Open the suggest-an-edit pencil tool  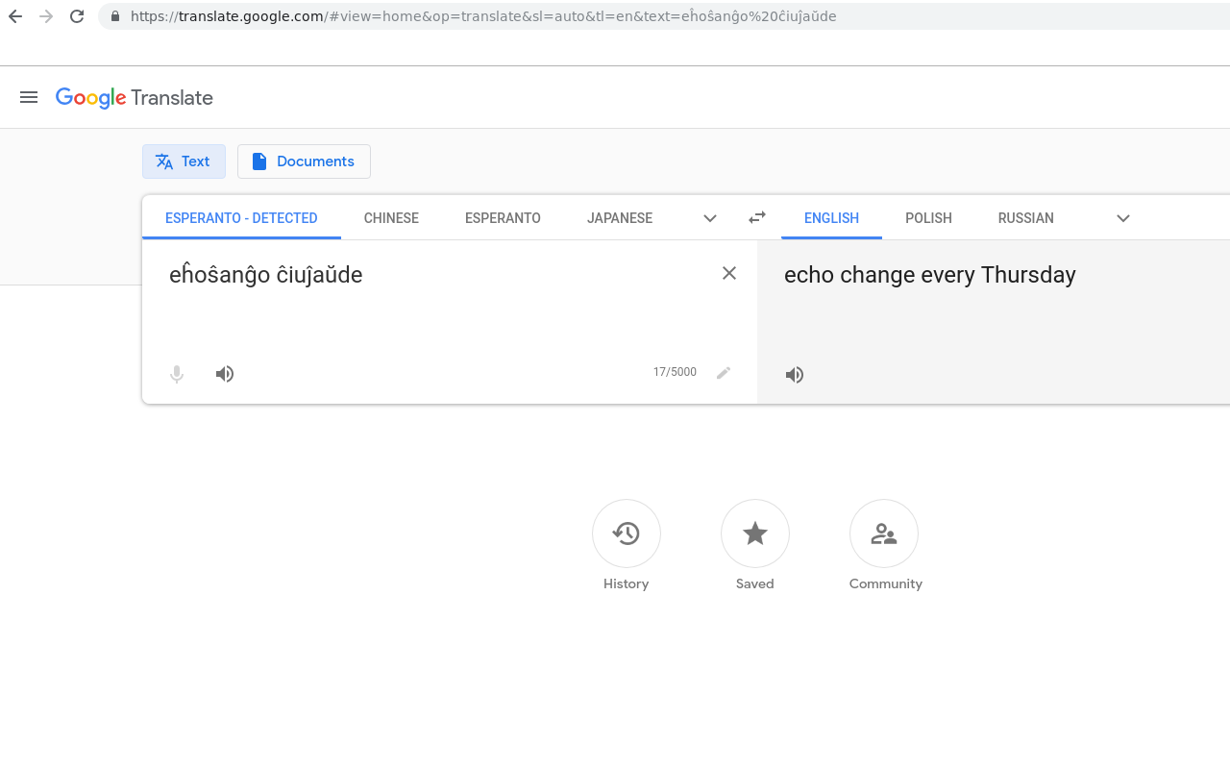click(723, 372)
